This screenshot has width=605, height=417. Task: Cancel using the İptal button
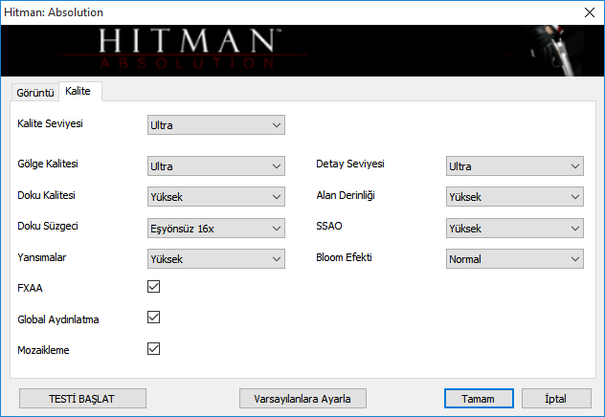[x=556, y=399]
